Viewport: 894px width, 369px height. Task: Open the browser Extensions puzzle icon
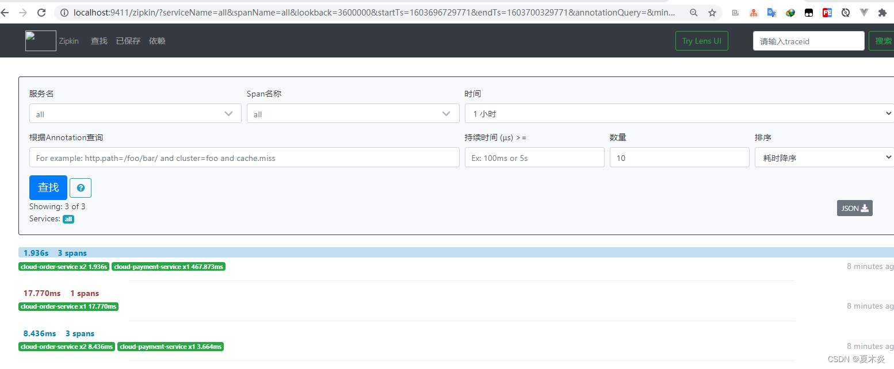click(x=882, y=12)
